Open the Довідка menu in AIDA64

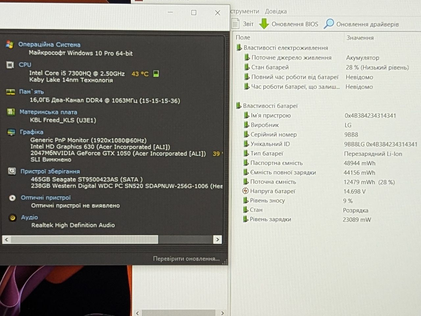[x=276, y=11]
